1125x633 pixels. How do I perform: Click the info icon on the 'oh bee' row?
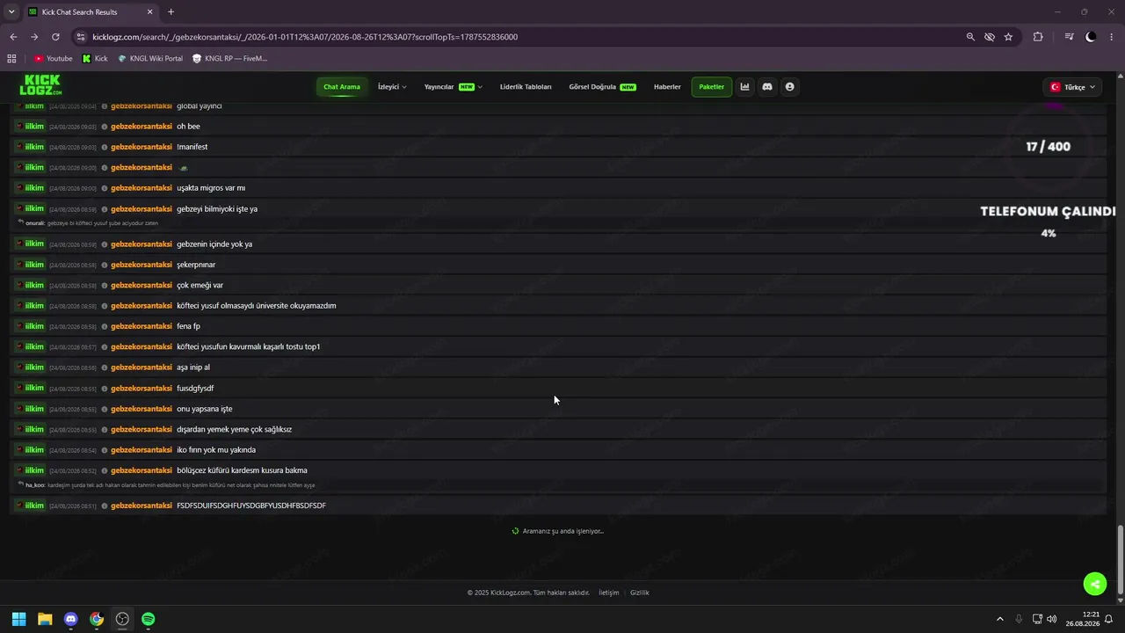coord(105,127)
